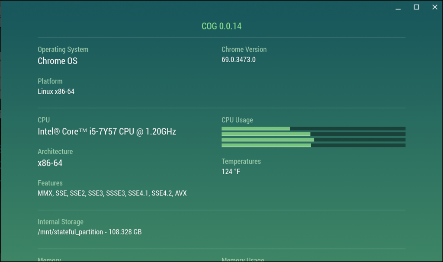Viewport: 443px width, 262px height.
Task: Toggle the 124 °F temperature reading
Action: click(231, 172)
